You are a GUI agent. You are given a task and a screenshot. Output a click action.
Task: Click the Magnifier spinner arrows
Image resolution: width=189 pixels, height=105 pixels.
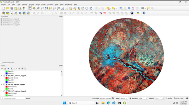(147, 98)
